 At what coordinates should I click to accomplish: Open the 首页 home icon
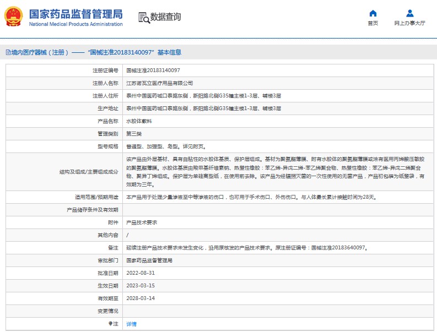[x=373, y=13]
